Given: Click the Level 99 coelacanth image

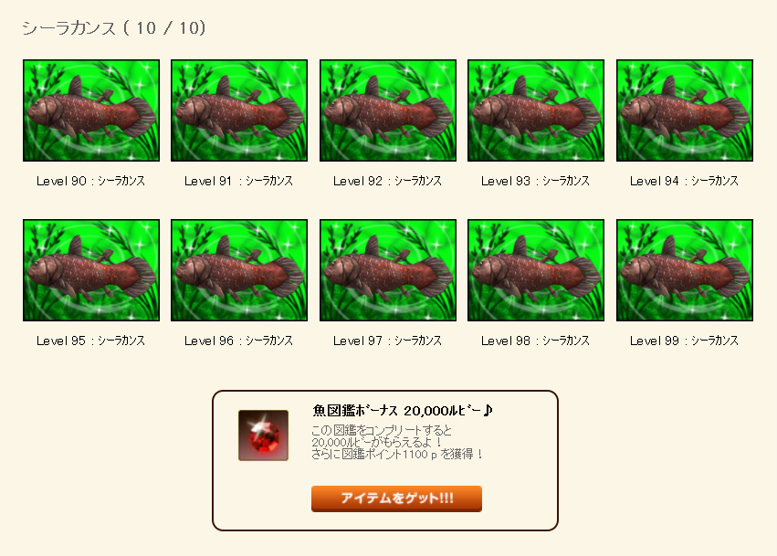Looking at the screenshot, I should tap(685, 270).
